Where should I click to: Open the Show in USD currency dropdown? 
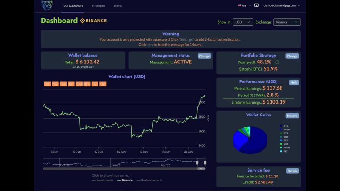(x=243, y=22)
